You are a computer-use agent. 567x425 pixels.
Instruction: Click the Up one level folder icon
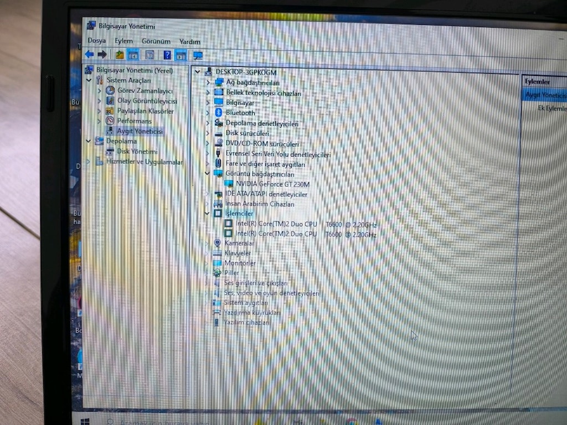120,55
